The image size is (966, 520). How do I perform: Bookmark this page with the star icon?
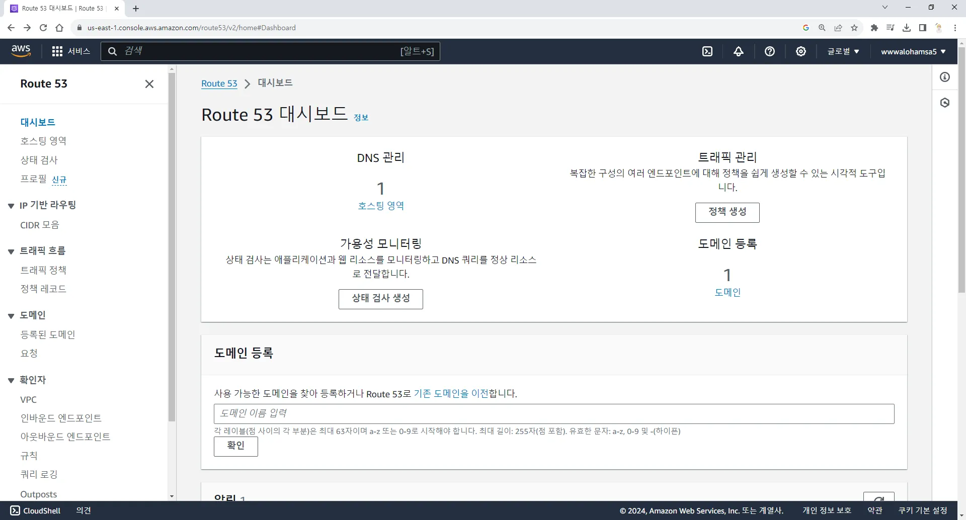point(854,28)
